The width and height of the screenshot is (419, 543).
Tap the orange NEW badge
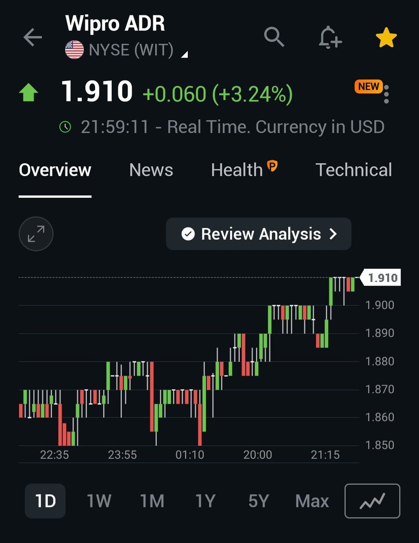(x=369, y=86)
